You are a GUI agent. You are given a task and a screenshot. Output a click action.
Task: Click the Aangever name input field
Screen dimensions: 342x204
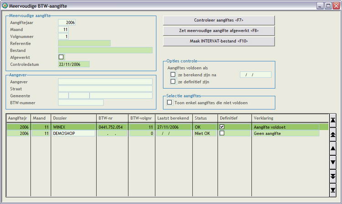tap(105, 82)
